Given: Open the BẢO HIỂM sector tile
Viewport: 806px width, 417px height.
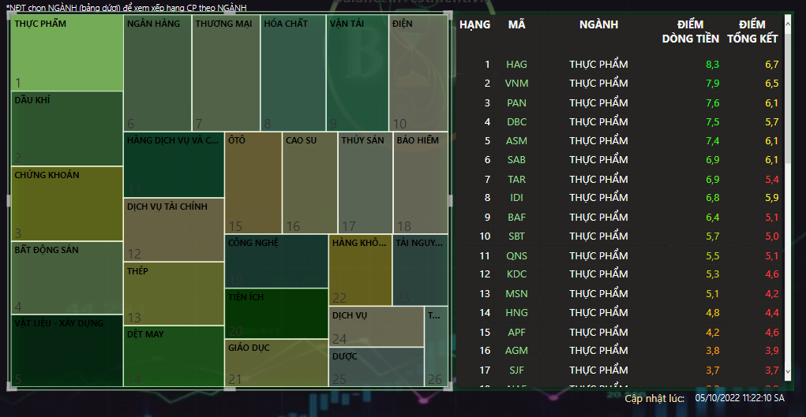Looking at the screenshot, I should click(421, 183).
